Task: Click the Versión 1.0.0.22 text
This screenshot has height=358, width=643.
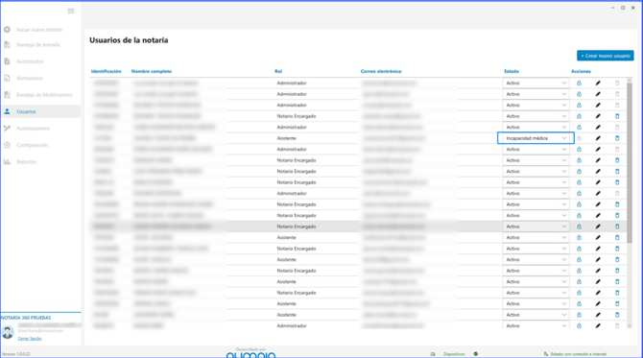Action: click(16, 354)
